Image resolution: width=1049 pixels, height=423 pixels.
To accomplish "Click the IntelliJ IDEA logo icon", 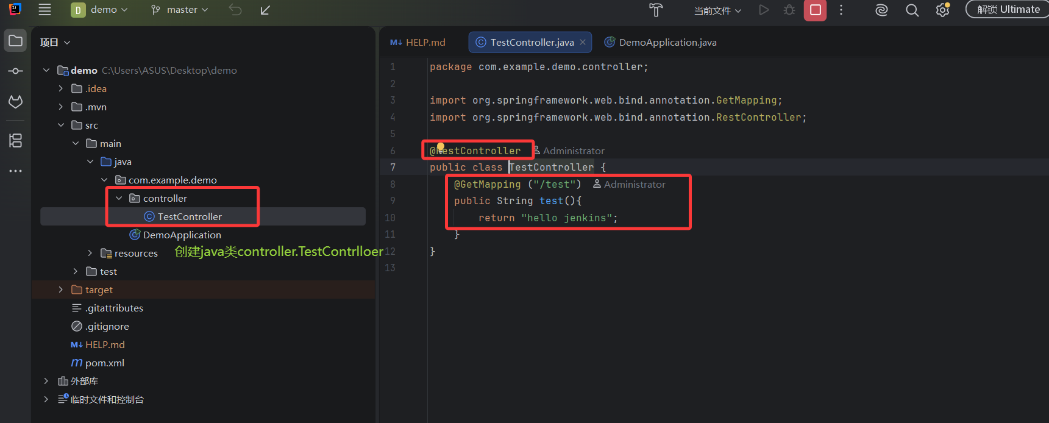I will click(x=15, y=9).
